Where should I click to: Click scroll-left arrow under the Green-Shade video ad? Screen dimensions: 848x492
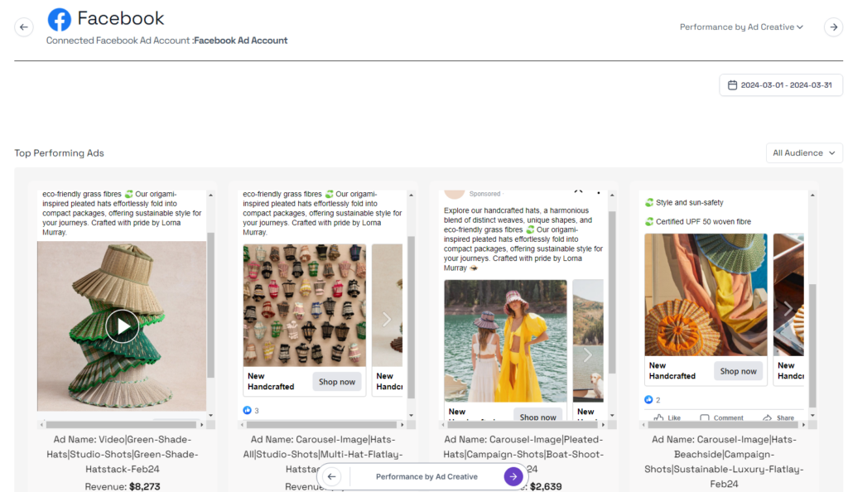pyautogui.click(x=41, y=425)
